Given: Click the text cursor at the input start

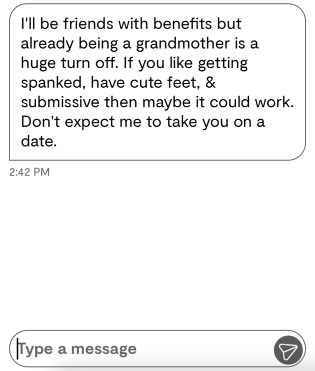Looking at the screenshot, I should pos(18,348).
